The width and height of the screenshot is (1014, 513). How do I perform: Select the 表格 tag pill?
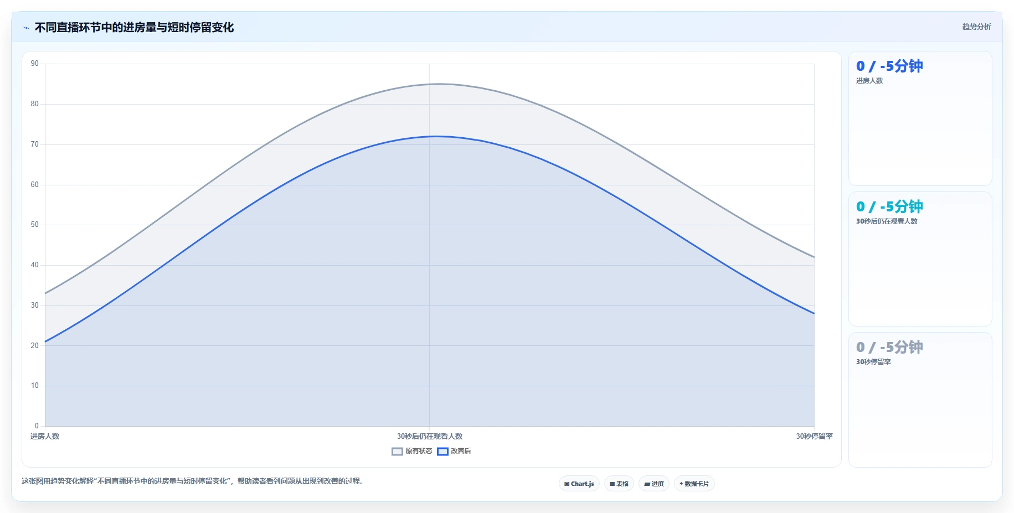(619, 484)
